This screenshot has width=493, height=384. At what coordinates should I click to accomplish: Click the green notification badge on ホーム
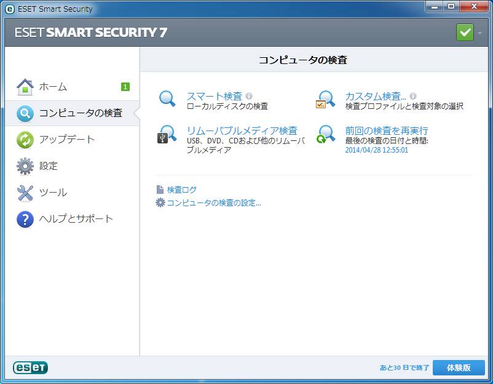point(125,87)
